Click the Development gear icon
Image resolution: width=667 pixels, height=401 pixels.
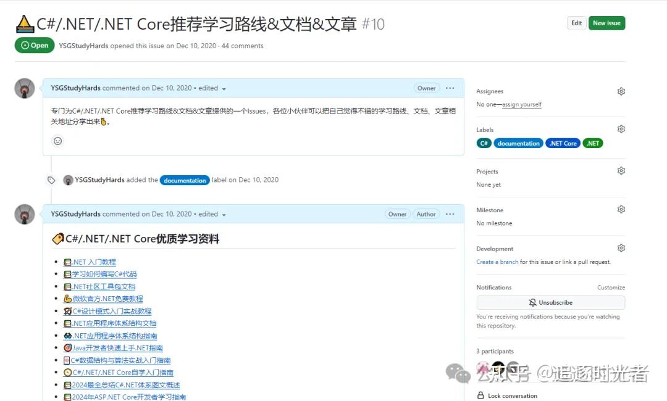[x=621, y=247]
